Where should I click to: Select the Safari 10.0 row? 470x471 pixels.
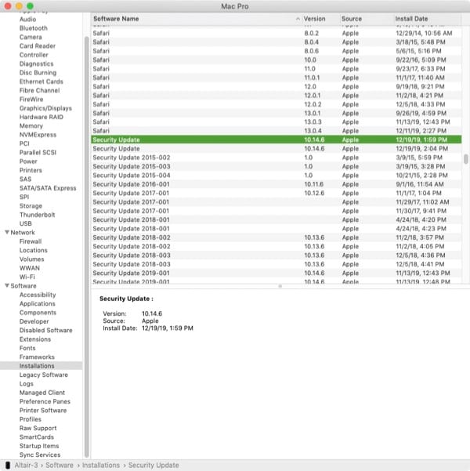click(277, 60)
